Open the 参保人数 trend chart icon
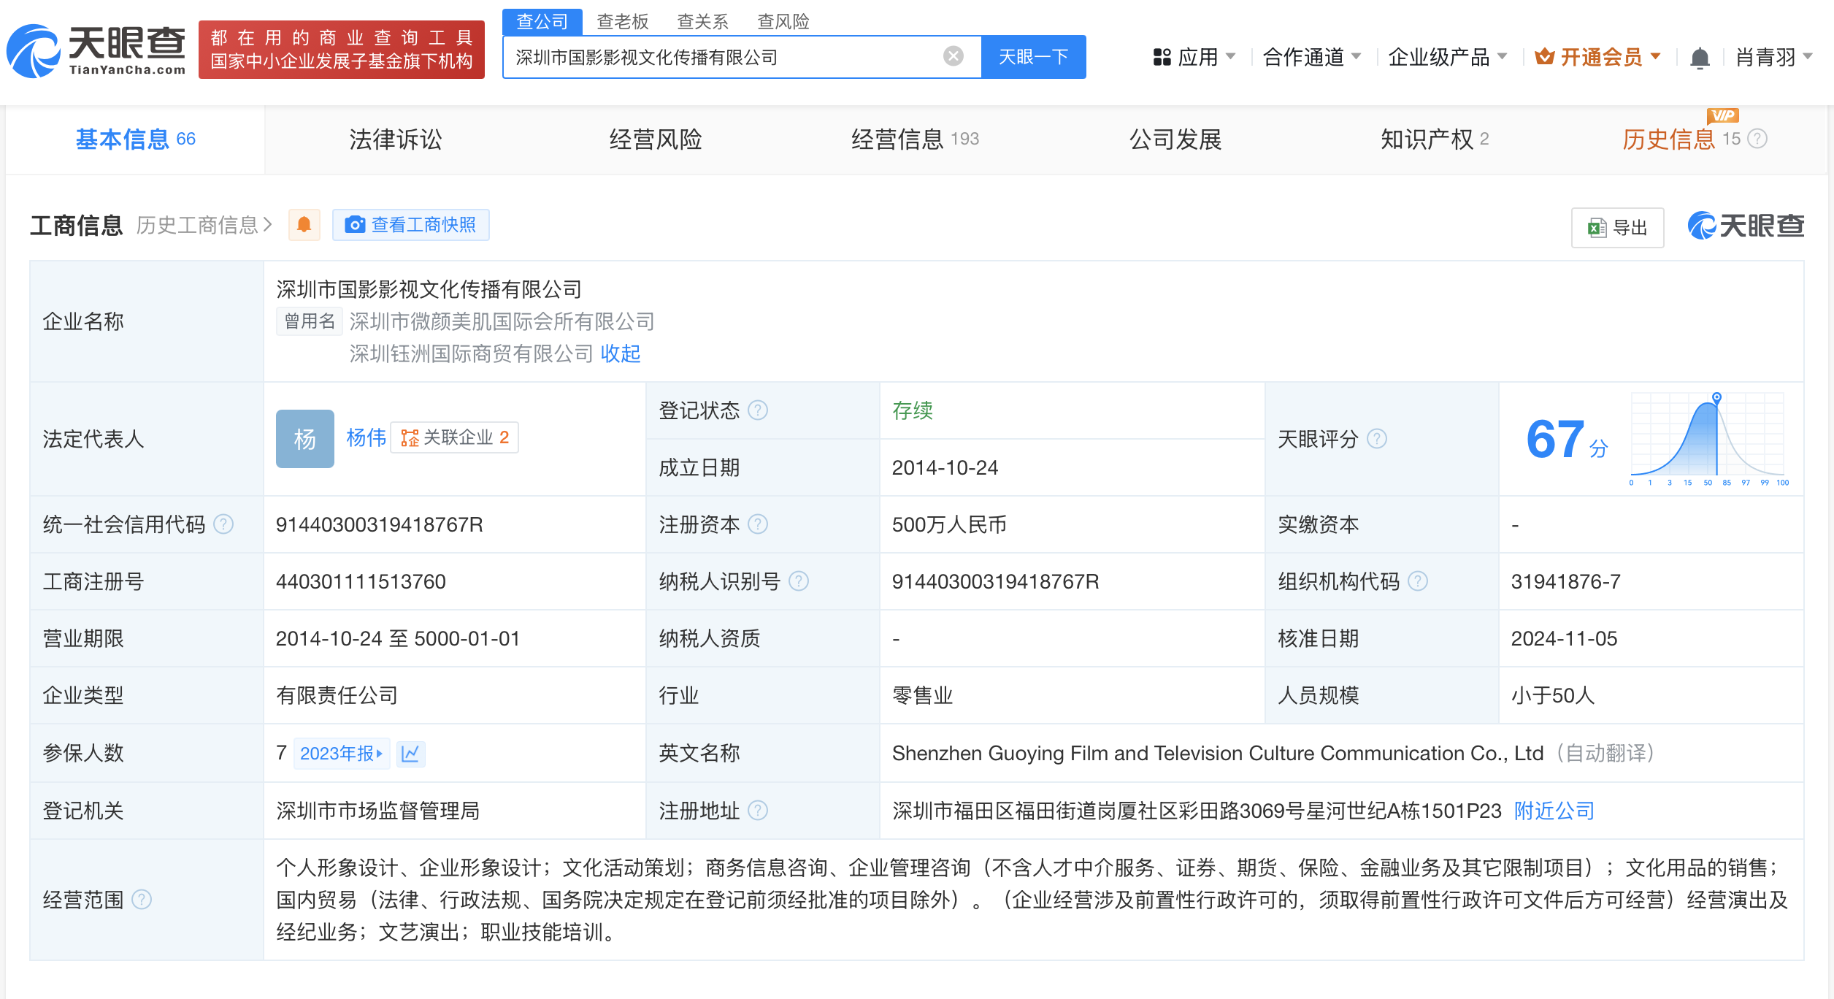1834x999 pixels. coord(411,754)
